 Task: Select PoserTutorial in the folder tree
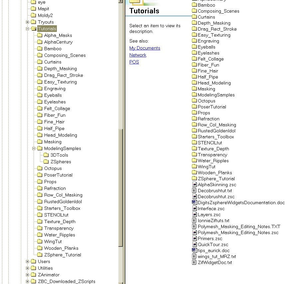pos(58,175)
